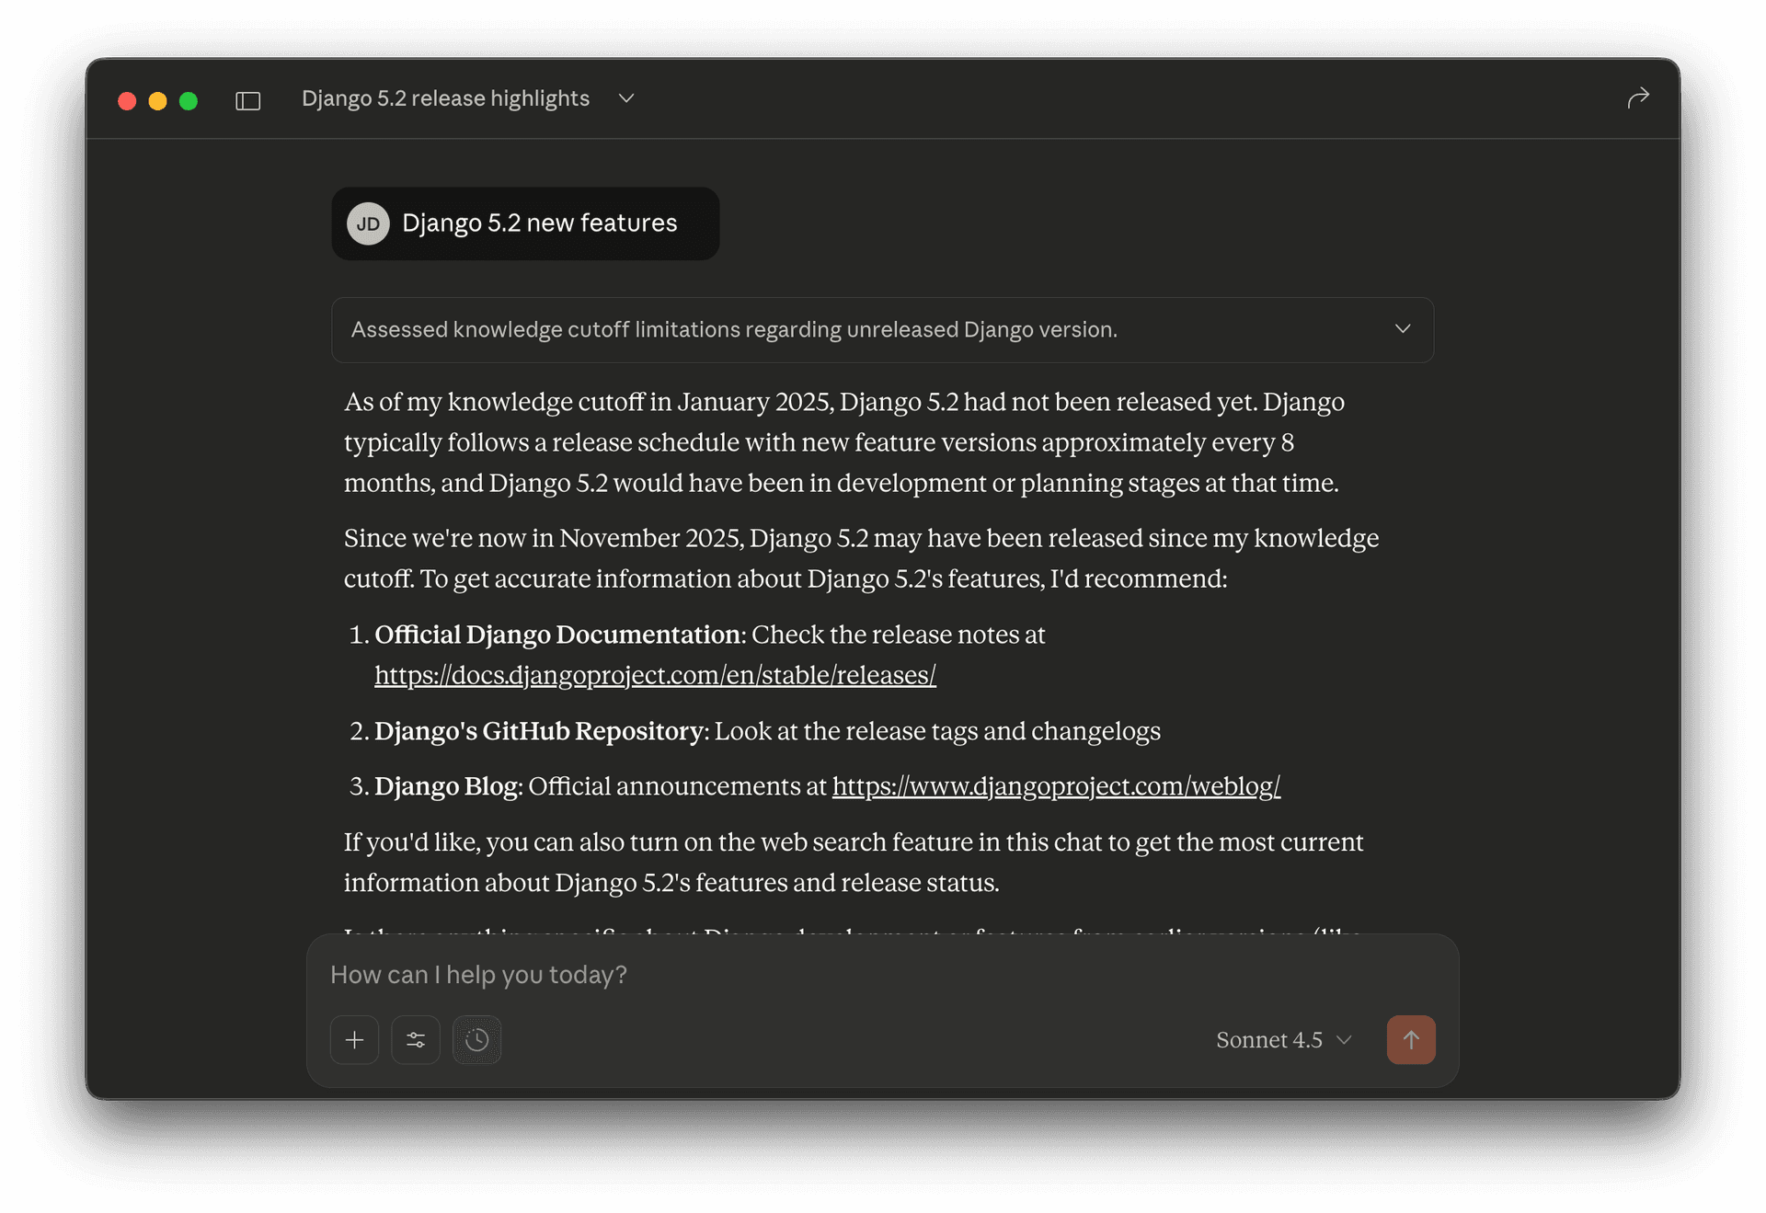This screenshot has width=1766, height=1213.
Task: Send the message with the arrow button
Action: [1411, 1039]
